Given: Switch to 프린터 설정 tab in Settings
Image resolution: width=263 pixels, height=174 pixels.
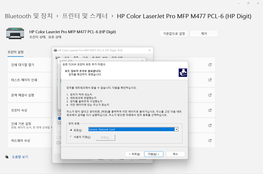Looking at the screenshot, I should pyautogui.click(x=15, y=52).
